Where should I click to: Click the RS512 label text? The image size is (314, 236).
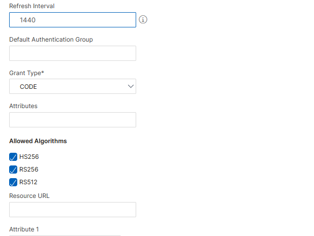pos(29,182)
